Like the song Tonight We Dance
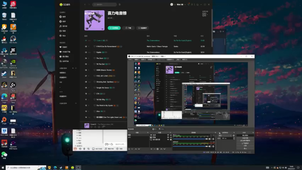 tap(95, 88)
